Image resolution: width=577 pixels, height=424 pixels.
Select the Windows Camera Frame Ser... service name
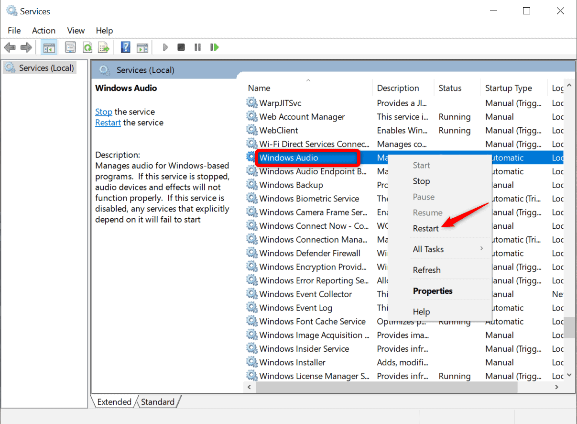tap(314, 212)
